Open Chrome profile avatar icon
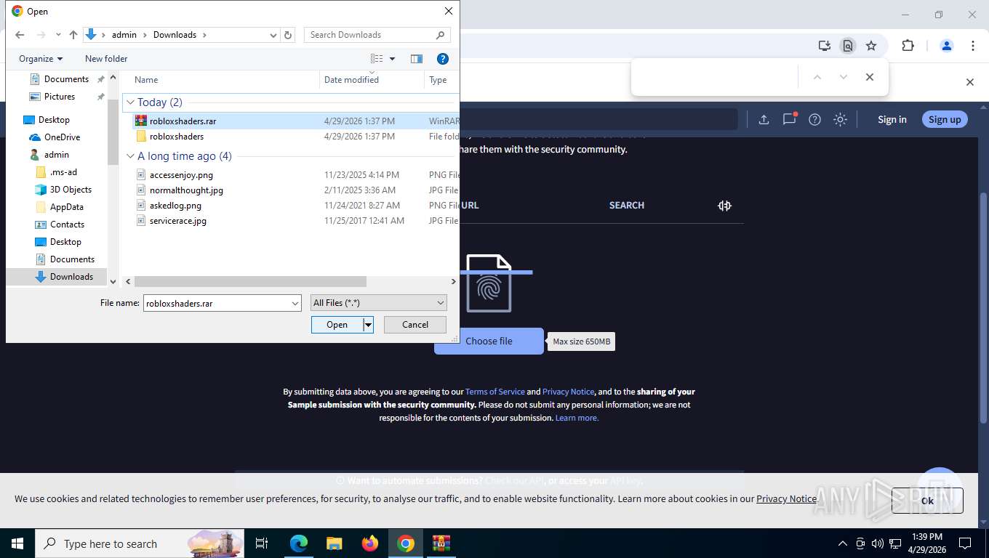This screenshot has height=558, width=989. pos(947,46)
